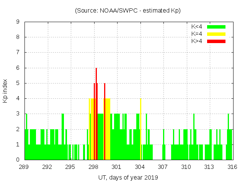Viewport: 245px width, 183px height.
Task: Click the y-axis tick label 0
Action: pyautogui.click(x=18, y=160)
